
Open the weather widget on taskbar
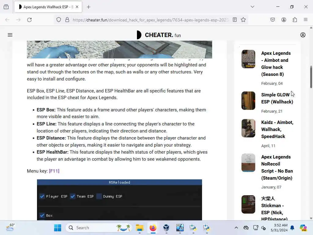(10, 228)
